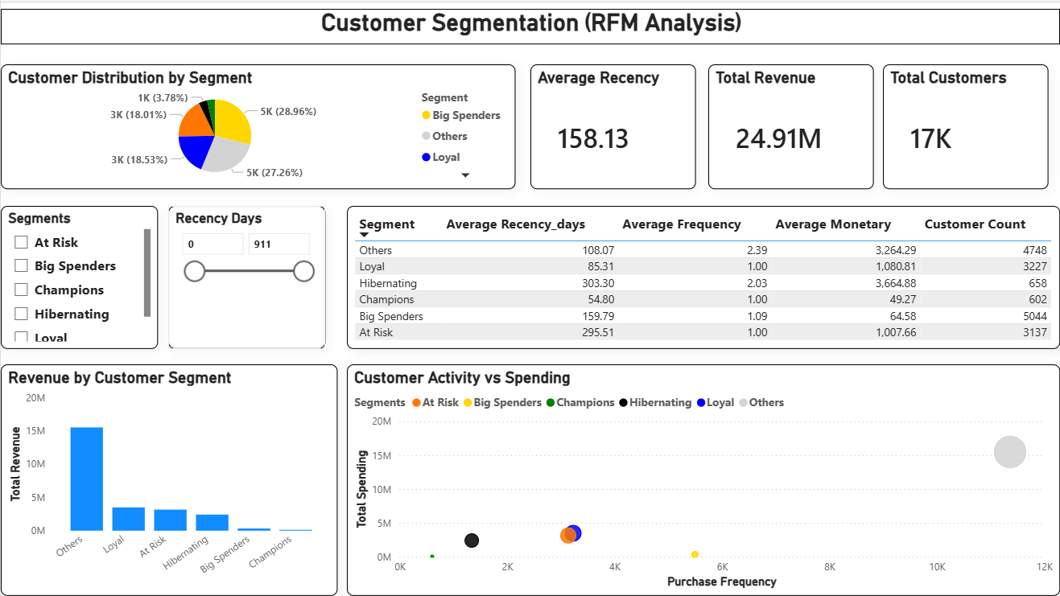Click the large gray Others bubble in scatter
Viewport: 1060px width, 596px height.
pyautogui.click(x=1009, y=452)
